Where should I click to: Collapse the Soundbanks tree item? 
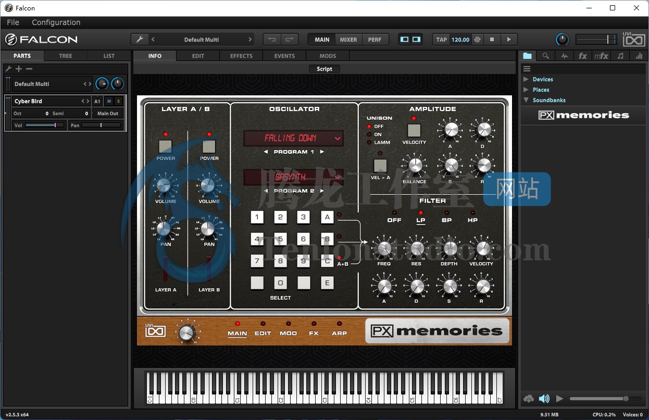(526, 100)
